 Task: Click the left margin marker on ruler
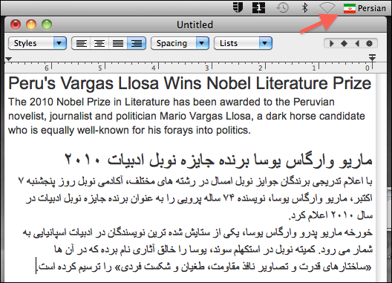point(8,59)
